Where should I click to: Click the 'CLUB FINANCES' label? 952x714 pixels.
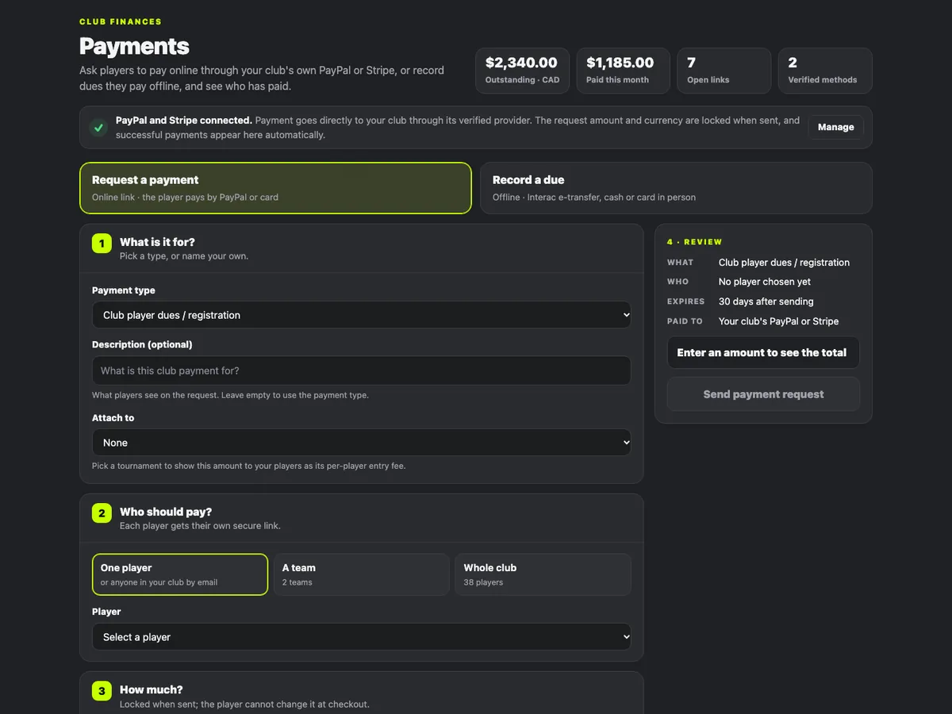click(x=121, y=21)
